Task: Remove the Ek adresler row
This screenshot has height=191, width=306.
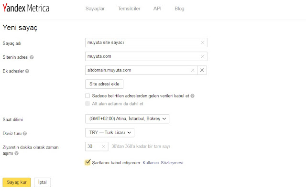Action: click(x=202, y=70)
